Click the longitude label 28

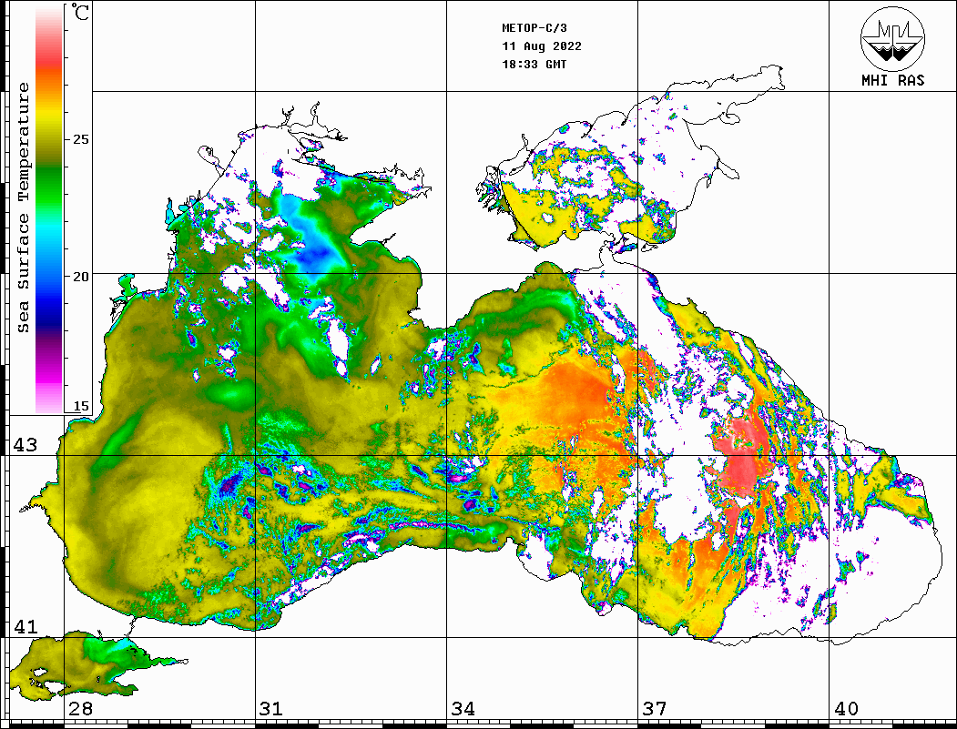(80, 709)
